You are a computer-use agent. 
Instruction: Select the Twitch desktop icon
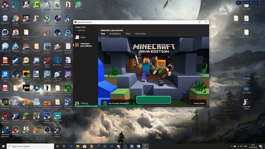(x=68, y=75)
